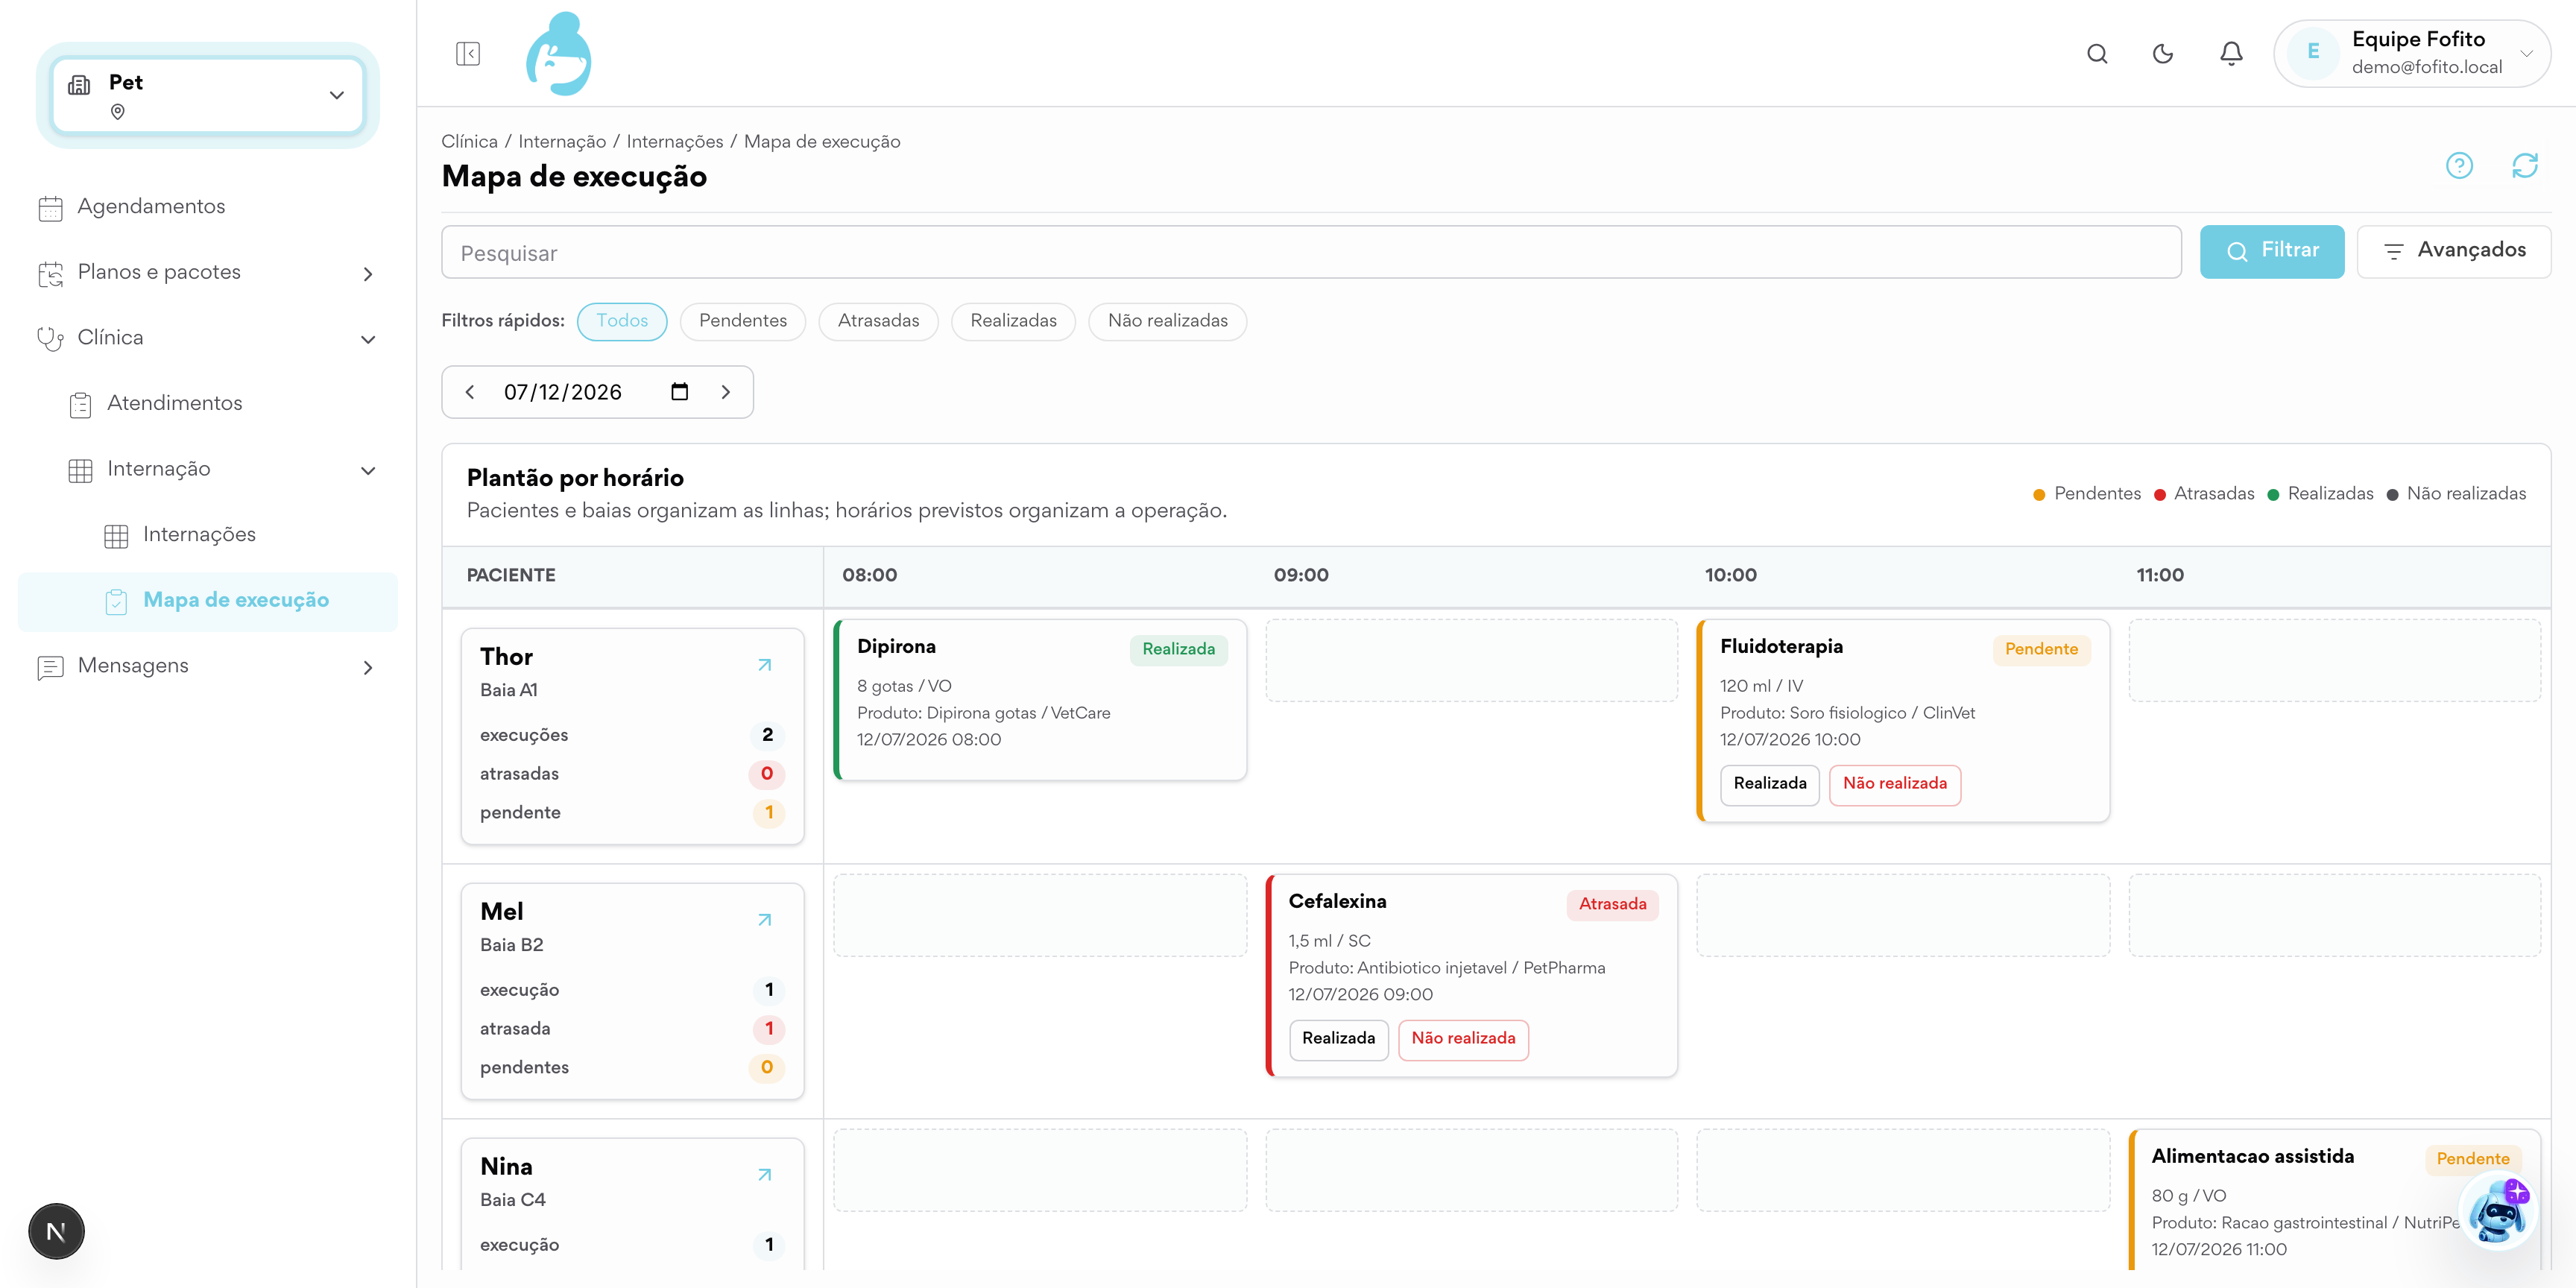Collapse the Internação submenu chevron
The width and height of the screenshot is (2576, 1288).
click(x=368, y=470)
